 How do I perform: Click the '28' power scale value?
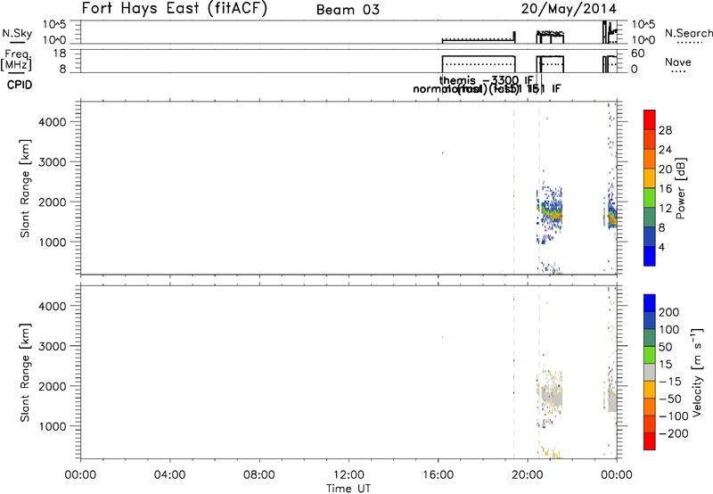tap(665, 130)
